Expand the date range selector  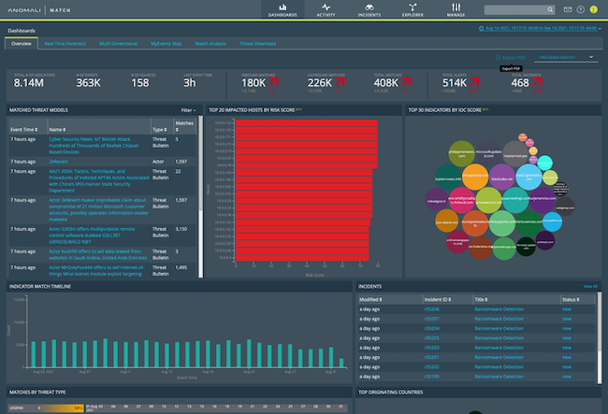(540, 30)
